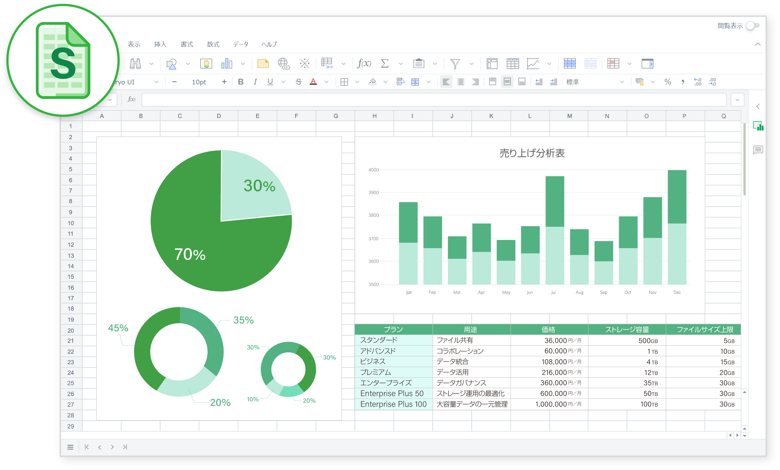This screenshot has height=470, width=780.
Task: Open the データ menu
Action: (241, 44)
